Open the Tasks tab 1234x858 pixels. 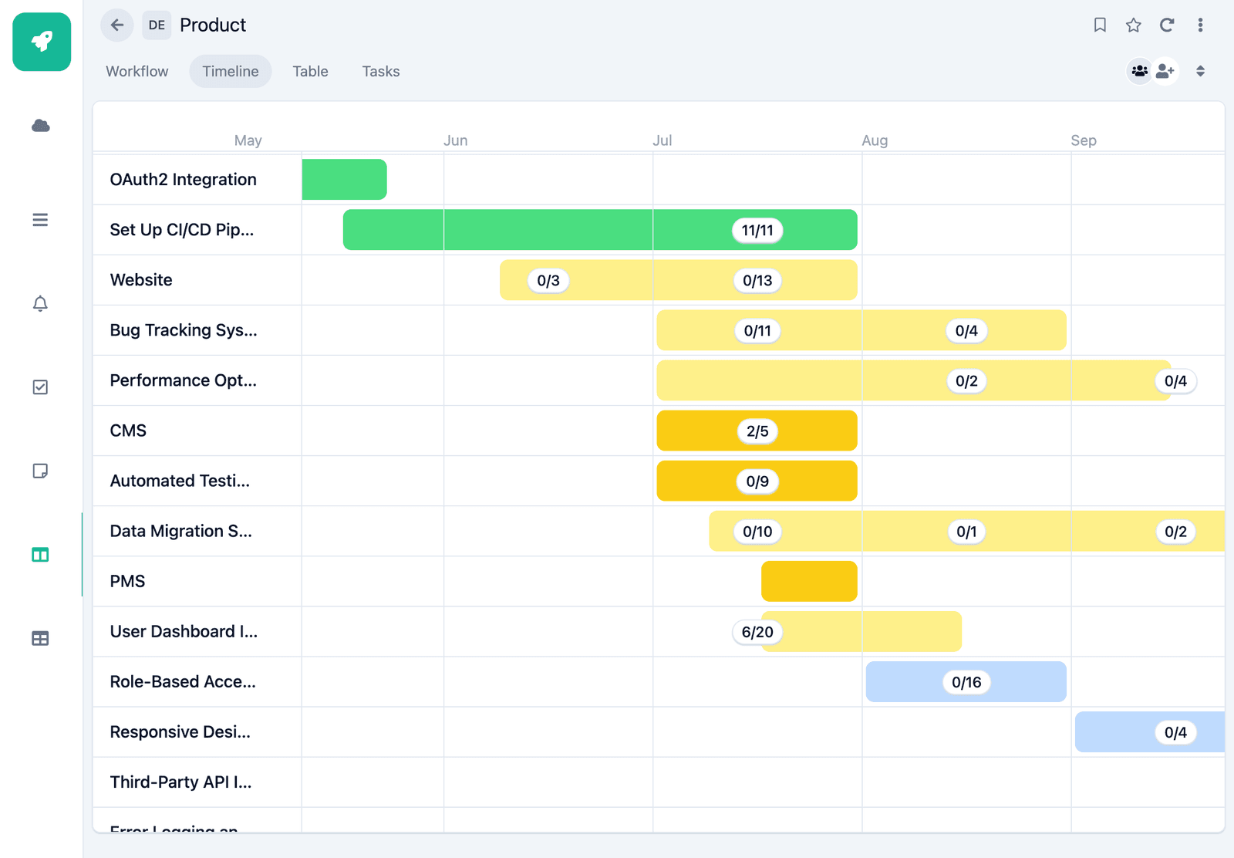click(381, 71)
